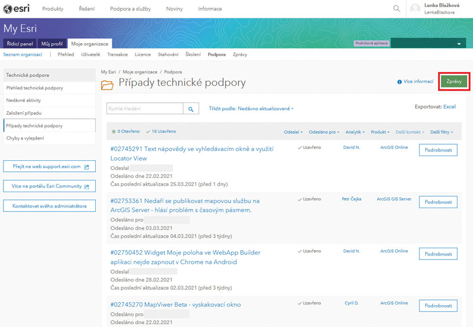Export the list via Excel link

pos(449,107)
